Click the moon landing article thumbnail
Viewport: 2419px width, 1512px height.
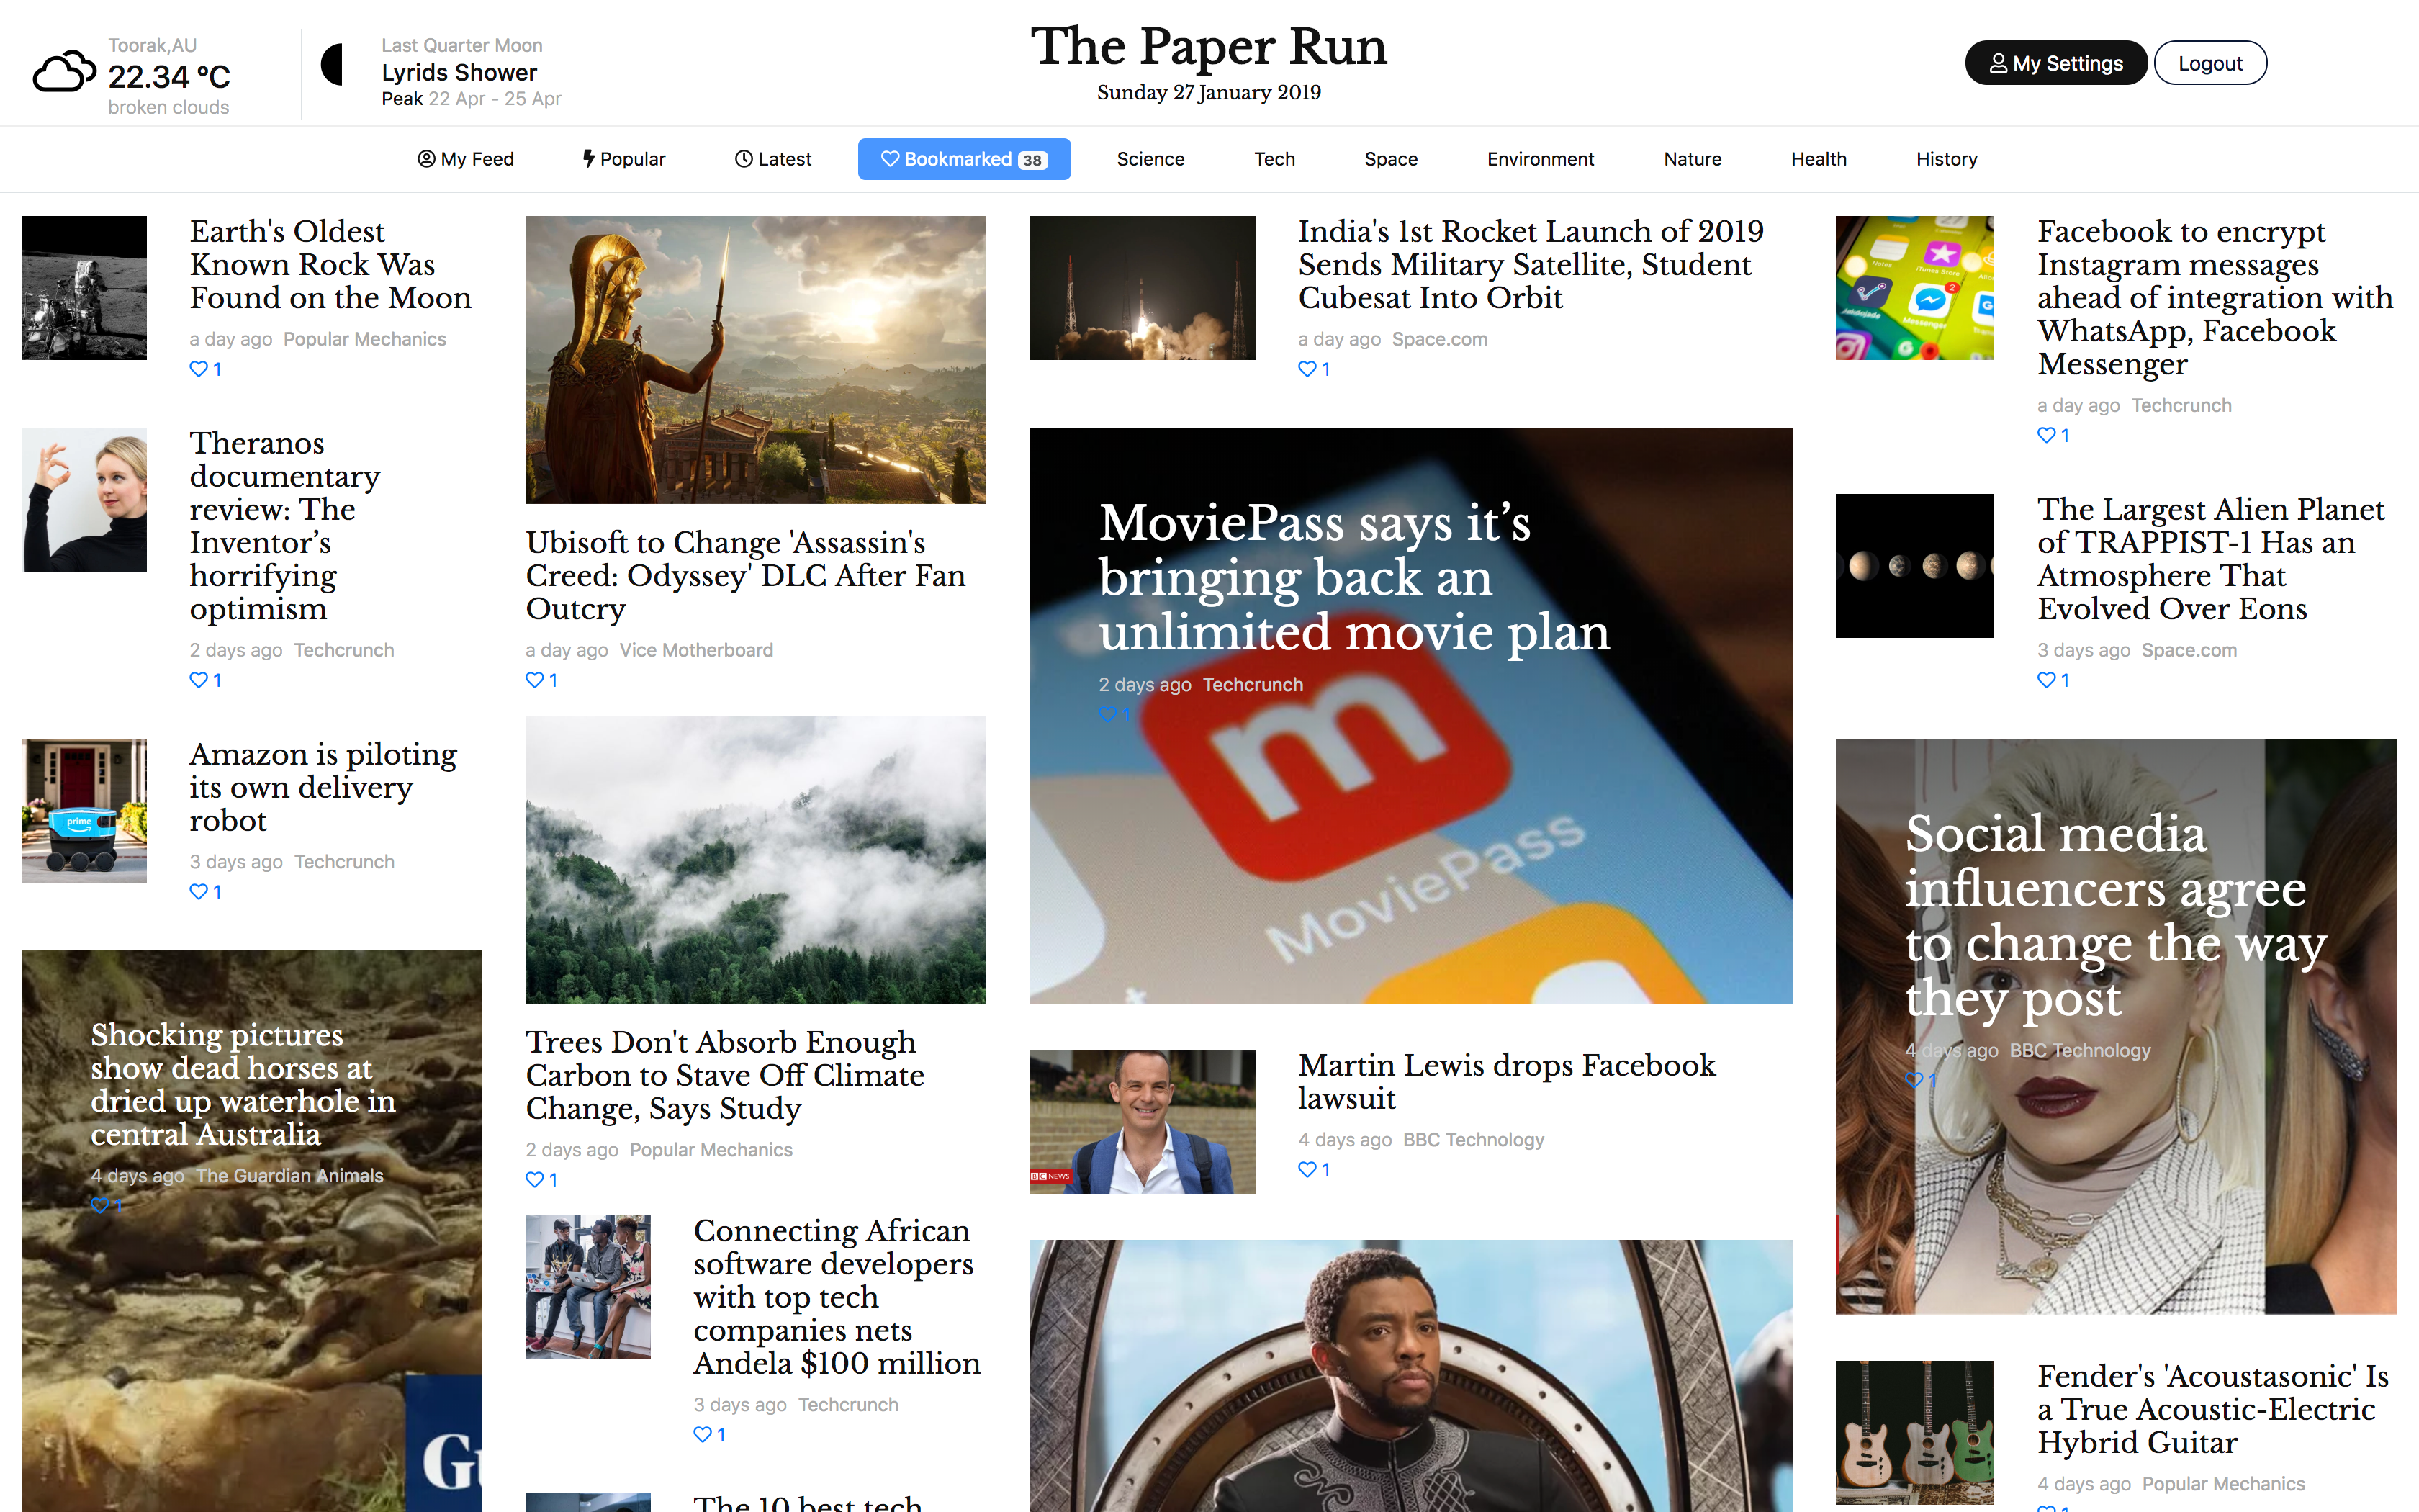(x=84, y=288)
